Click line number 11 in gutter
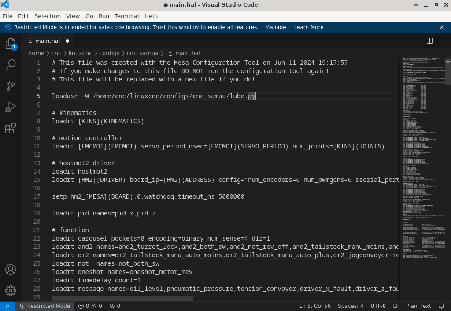The image size is (451, 311). [37, 146]
